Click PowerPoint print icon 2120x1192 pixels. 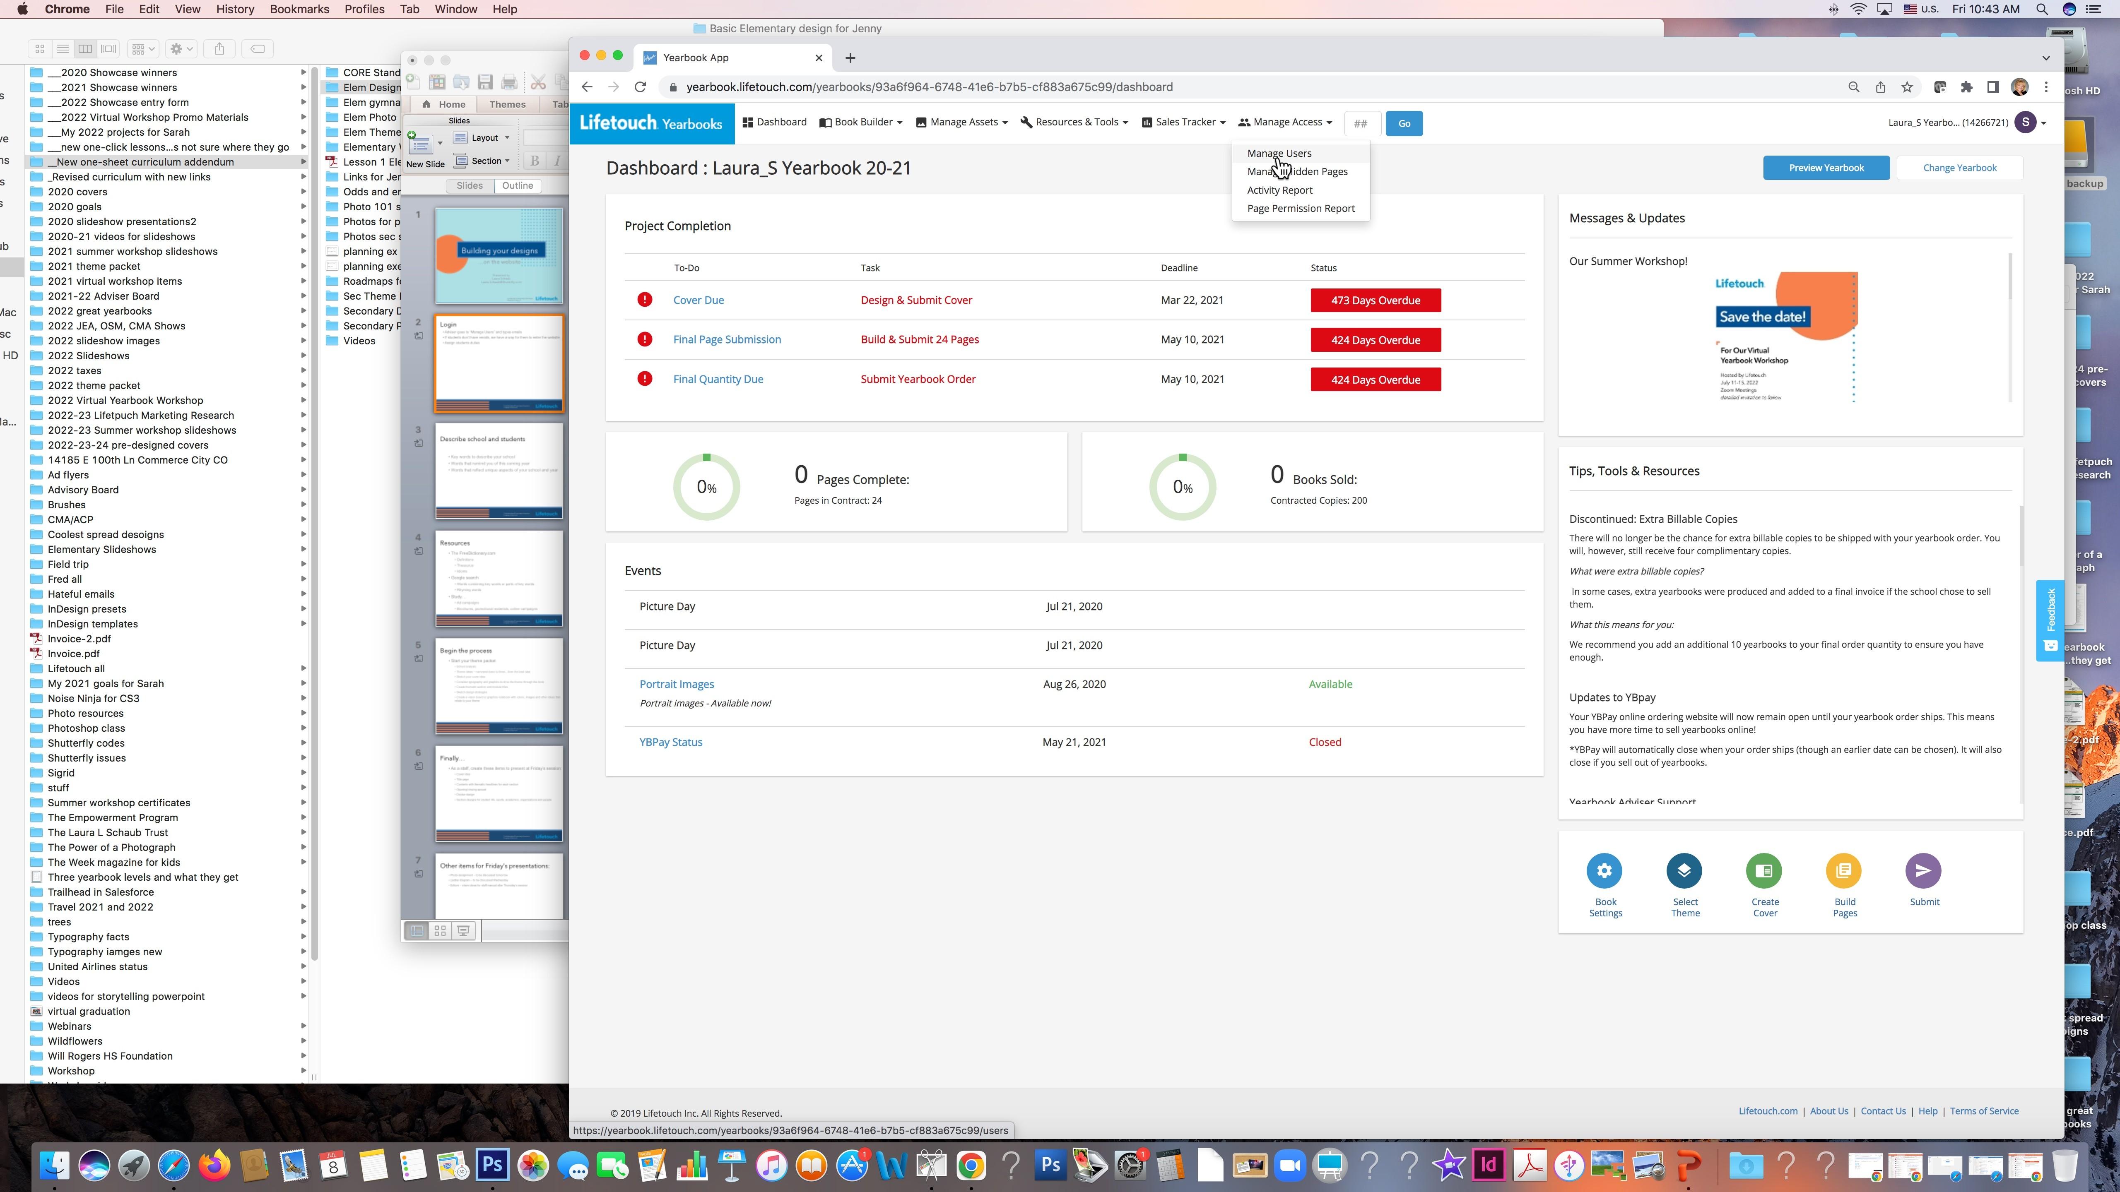(x=509, y=82)
